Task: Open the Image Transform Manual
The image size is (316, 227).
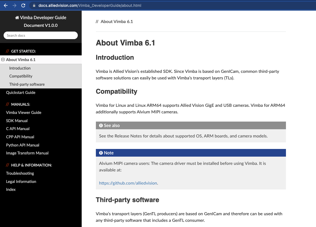Action: tap(27, 153)
